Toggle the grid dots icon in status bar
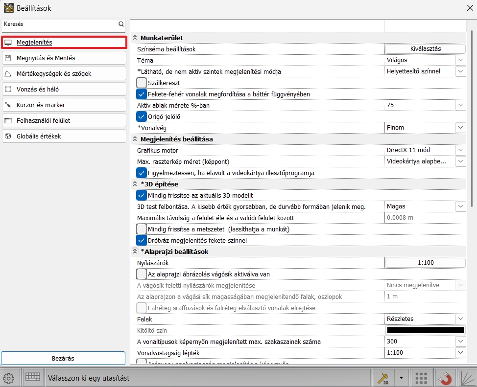The image size is (477, 387). click(x=421, y=378)
